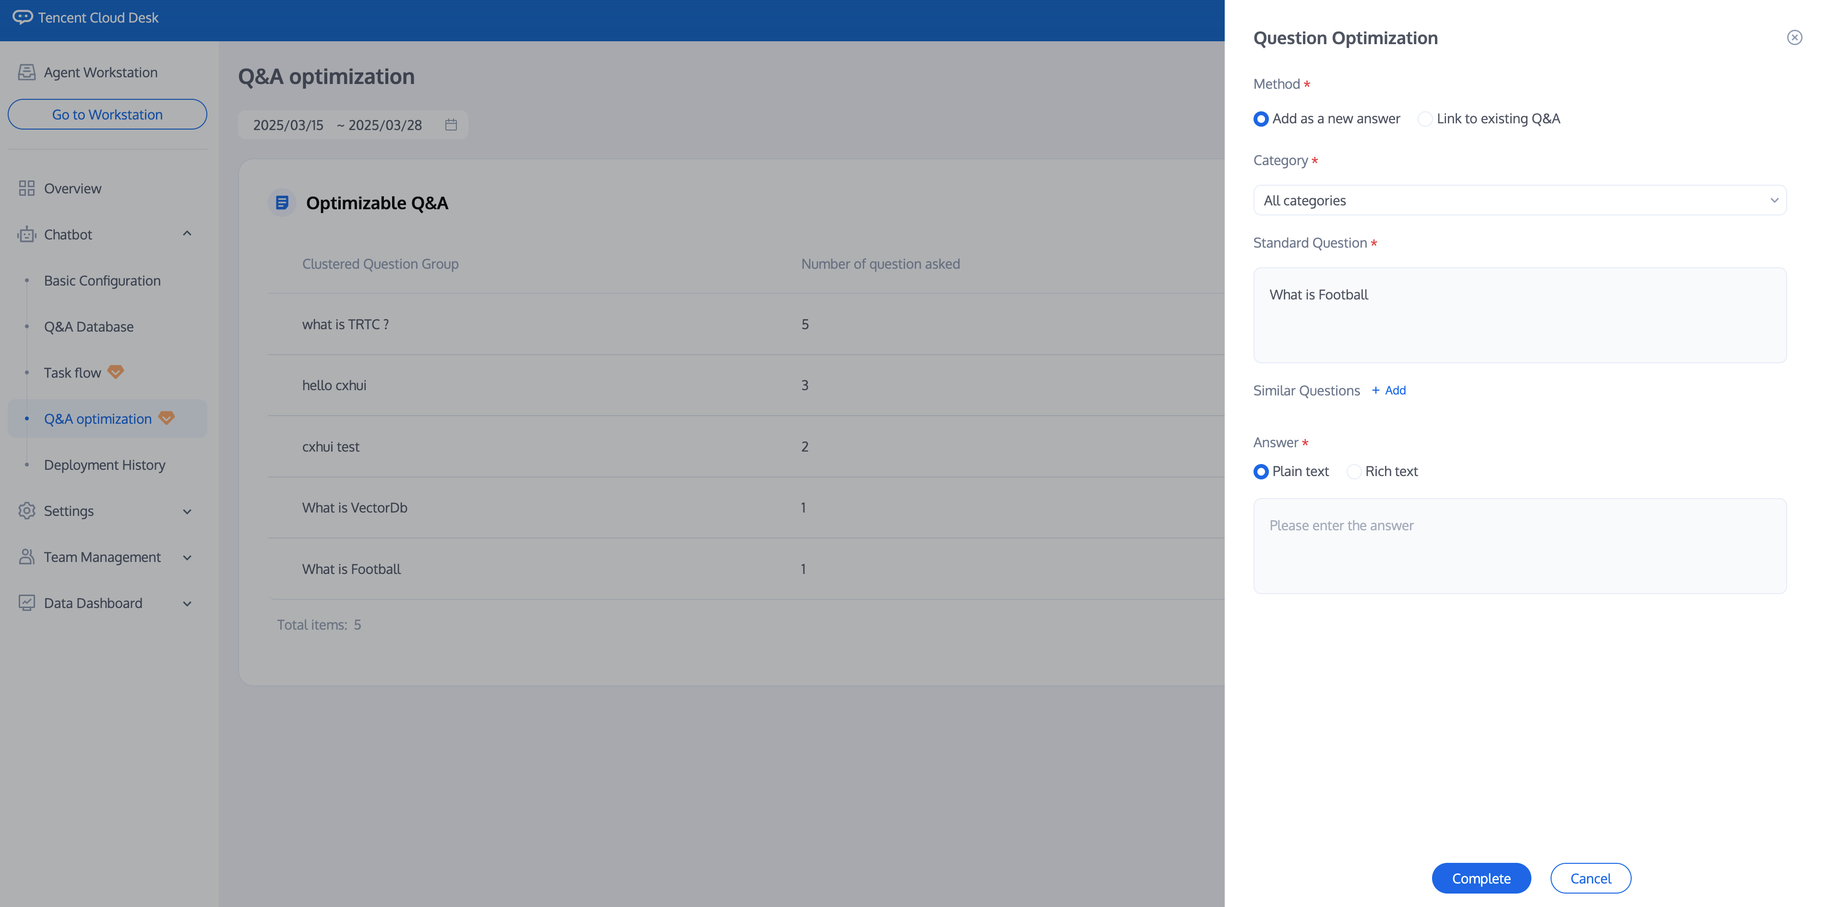Select Link to existing Q&A method

coord(1425,119)
